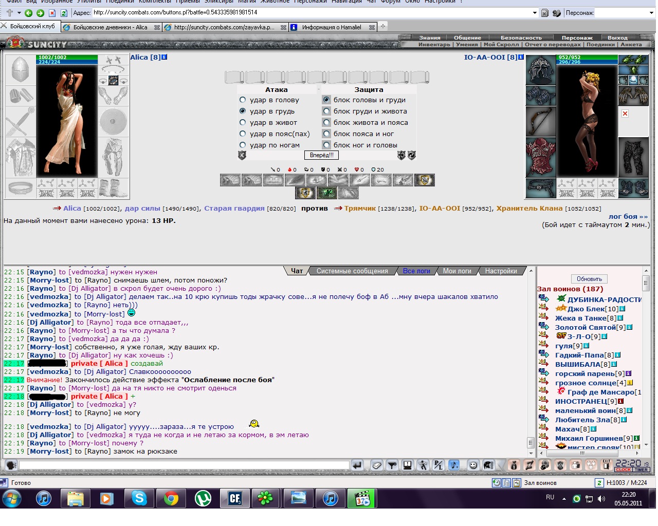Open the 'Все логи' chat tab

416,271
